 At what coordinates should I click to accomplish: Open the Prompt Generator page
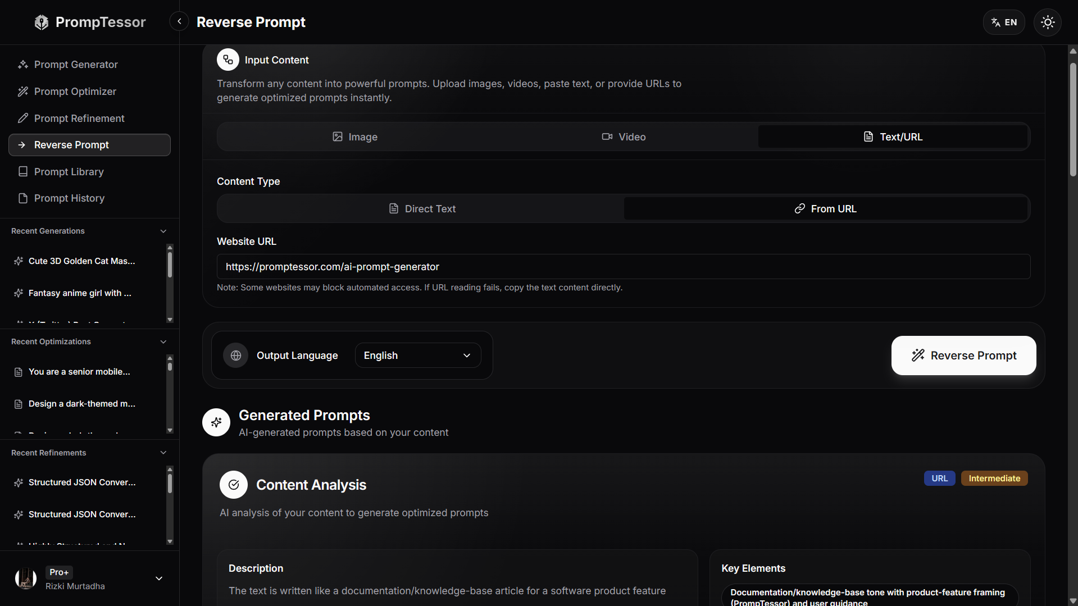pos(89,65)
